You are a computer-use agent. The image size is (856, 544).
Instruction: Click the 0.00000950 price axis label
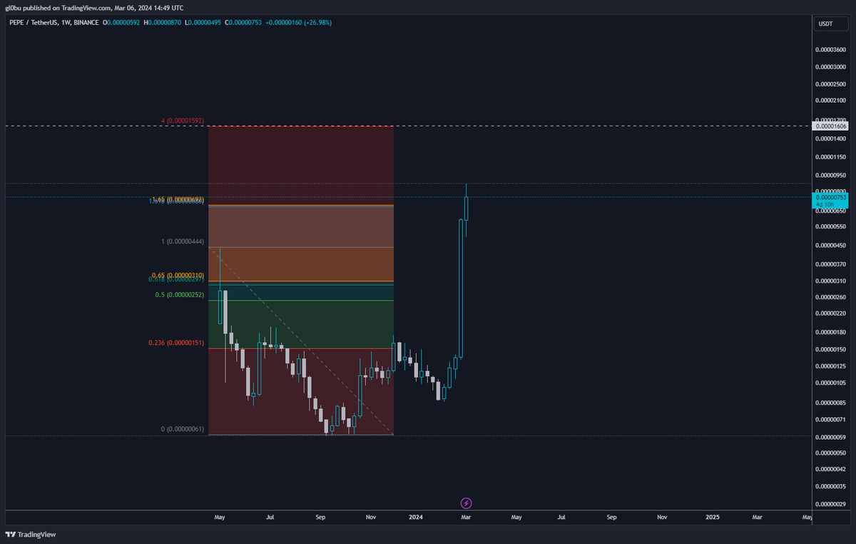pyautogui.click(x=831, y=175)
